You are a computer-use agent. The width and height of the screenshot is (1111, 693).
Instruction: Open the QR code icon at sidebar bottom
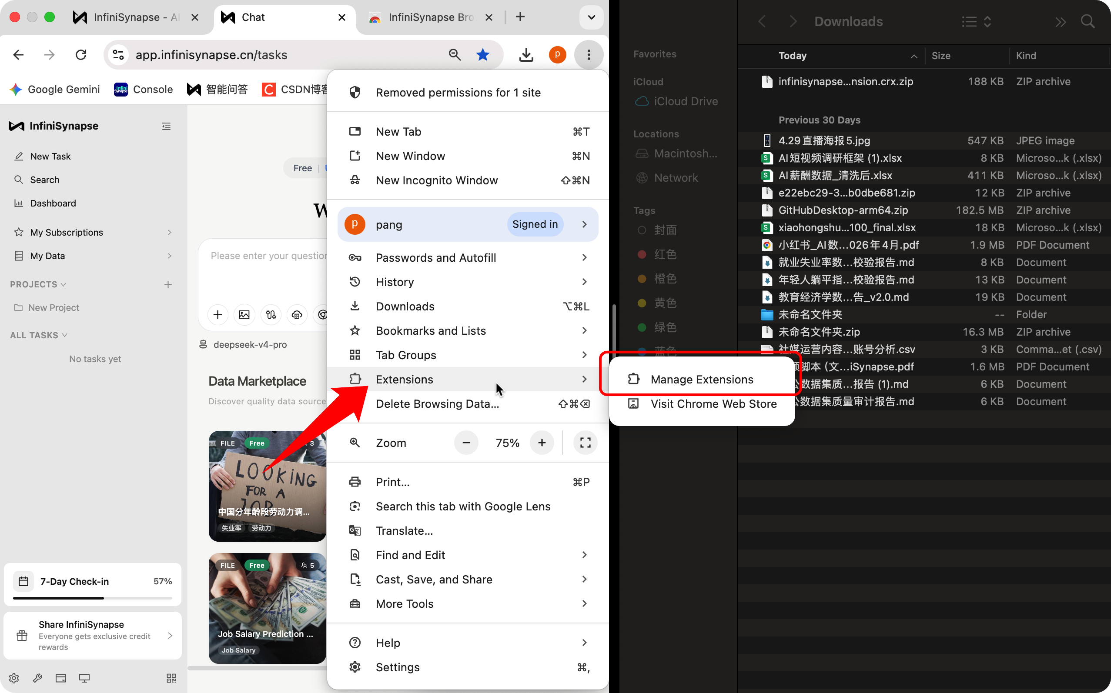[x=171, y=678]
